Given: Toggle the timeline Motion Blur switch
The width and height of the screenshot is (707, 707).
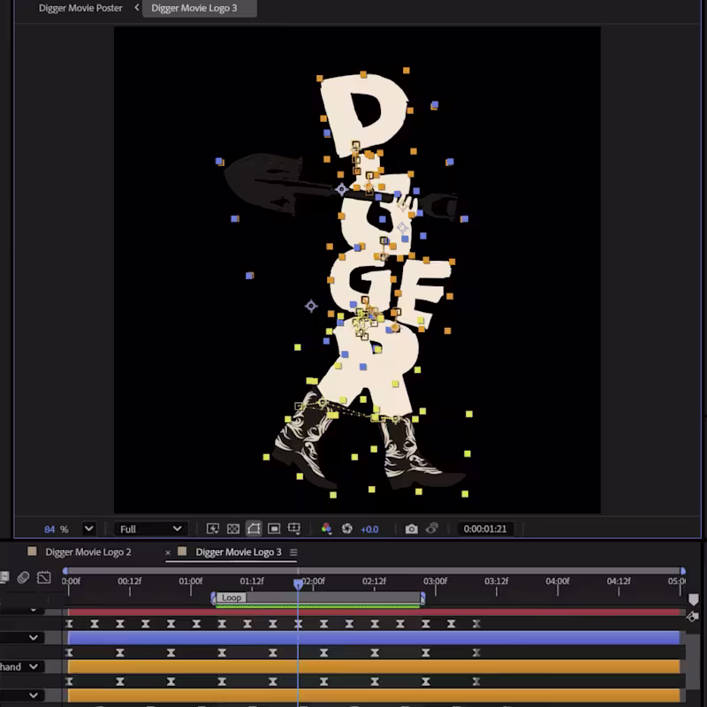Looking at the screenshot, I should [23, 577].
